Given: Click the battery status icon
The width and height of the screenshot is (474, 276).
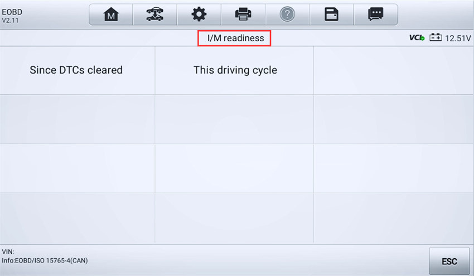Looking at the screenshot, I should pyautogui.click(x=435, y=38).
